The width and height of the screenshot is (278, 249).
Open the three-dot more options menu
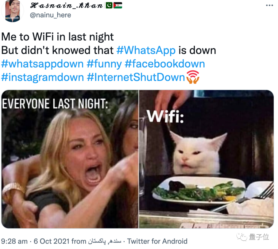(x=269, y=5)
